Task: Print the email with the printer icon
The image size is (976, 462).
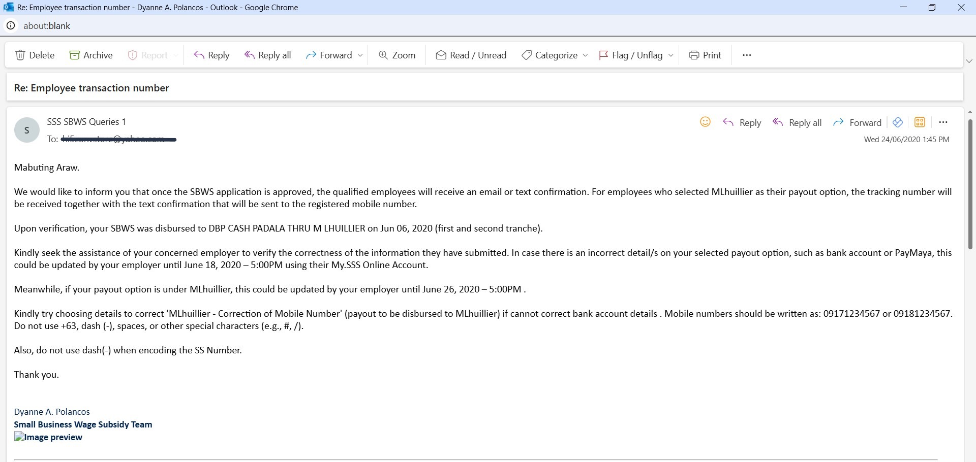Action: (x=705, y=55)
